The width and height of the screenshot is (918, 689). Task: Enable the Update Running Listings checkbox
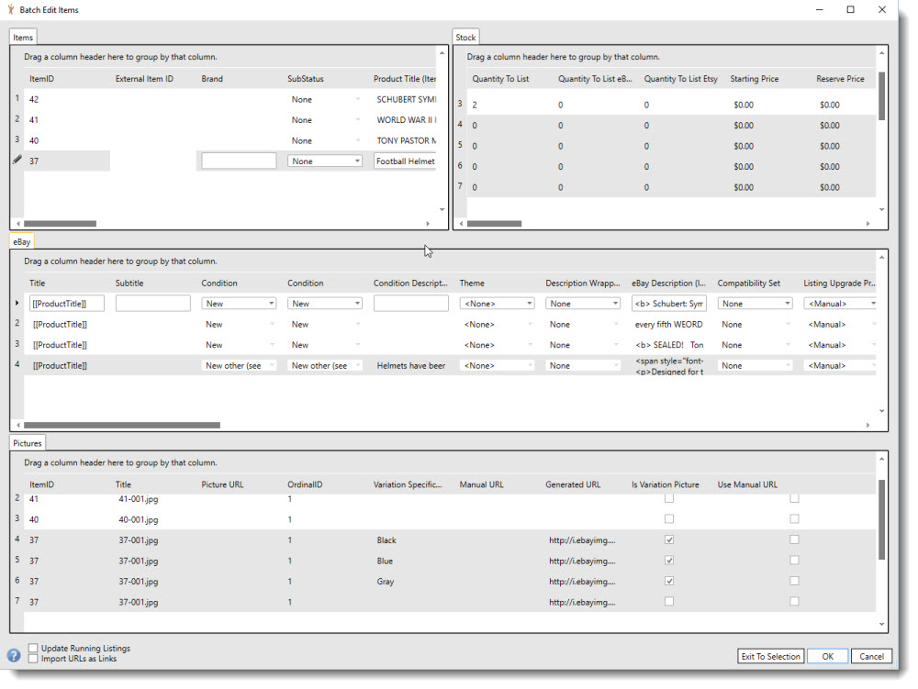pyautogui.click(x=33, y=649)
